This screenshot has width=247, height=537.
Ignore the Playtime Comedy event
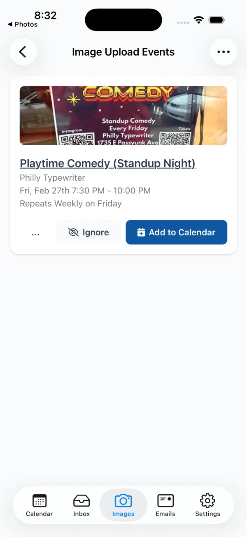[88, 232]
